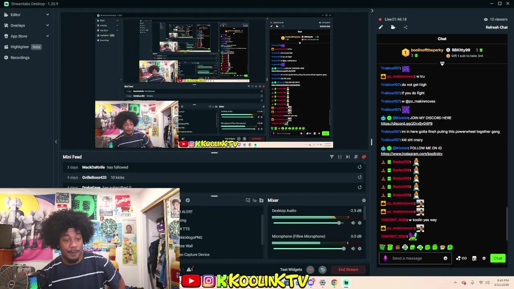Collapse the left sidebar arrow
This screenshot has height=289, width=514.
56,142
